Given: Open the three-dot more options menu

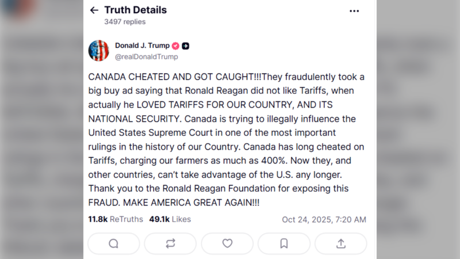Looking at the screenshot, I should tap(354, 10).
